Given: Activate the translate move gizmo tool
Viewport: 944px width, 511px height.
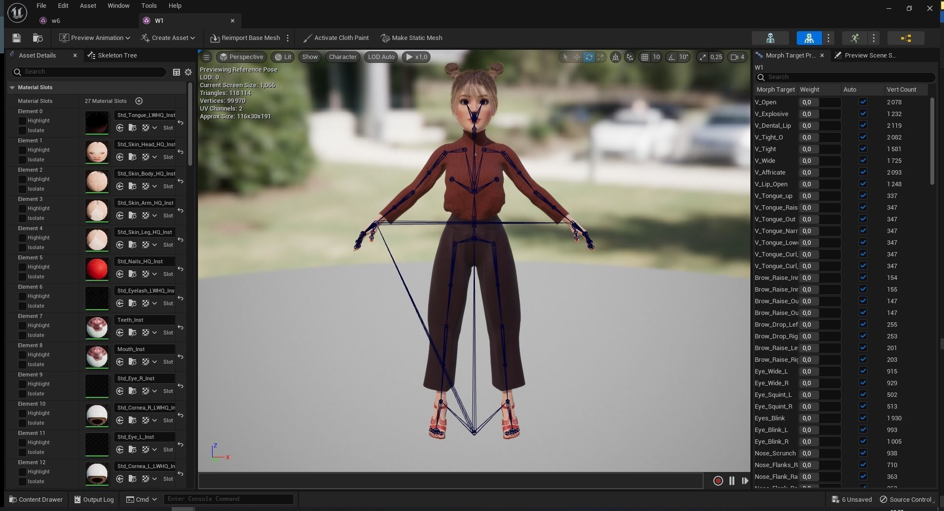Looking at the screenshot, I should [577, 57].
